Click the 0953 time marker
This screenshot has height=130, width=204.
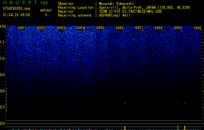click(61, 28)
